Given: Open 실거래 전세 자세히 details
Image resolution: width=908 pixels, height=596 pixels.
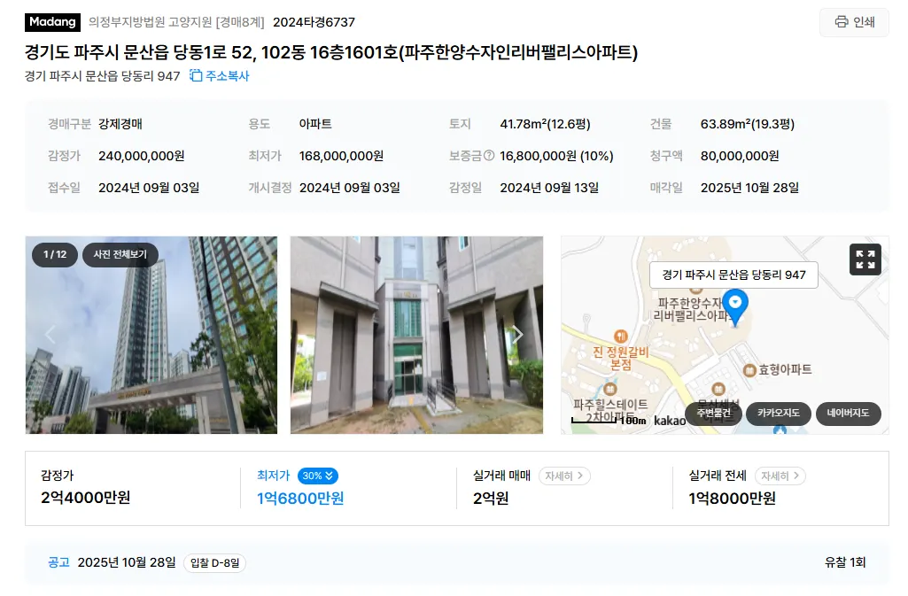Looking at the screenshot, I should coord(780,476).
